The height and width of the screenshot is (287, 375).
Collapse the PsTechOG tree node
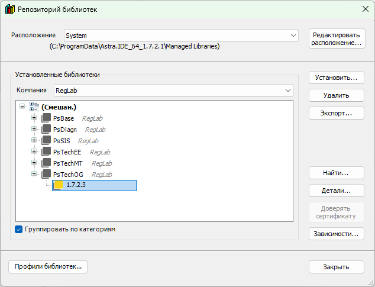coord(34,175)
